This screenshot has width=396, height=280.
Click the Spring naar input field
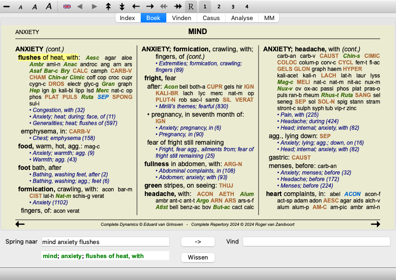[105, 242]
